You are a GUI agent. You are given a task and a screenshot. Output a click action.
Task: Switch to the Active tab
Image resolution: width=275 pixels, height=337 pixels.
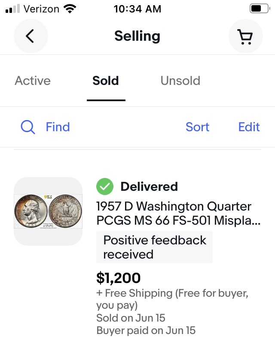point(33,81)
